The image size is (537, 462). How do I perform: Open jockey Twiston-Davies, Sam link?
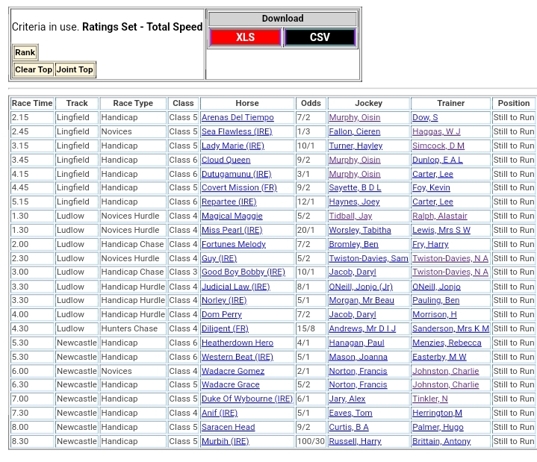click(x=368, y=258)
